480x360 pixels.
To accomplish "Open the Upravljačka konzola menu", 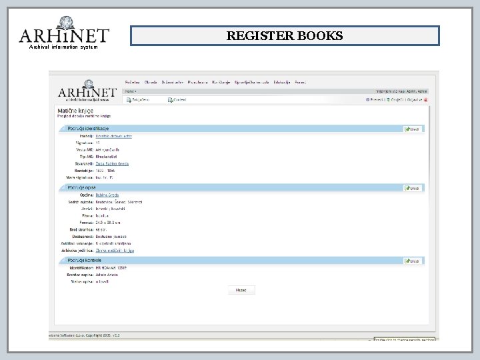I will [x=251, y=83].
